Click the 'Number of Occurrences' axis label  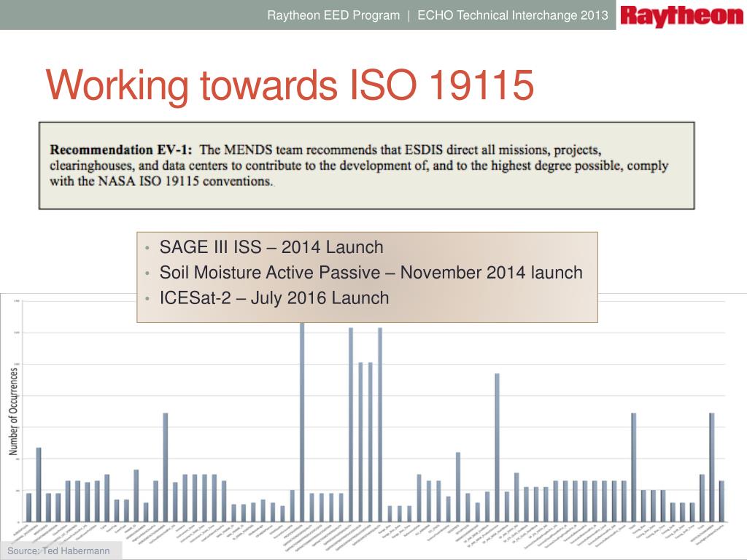pos(13,411)
